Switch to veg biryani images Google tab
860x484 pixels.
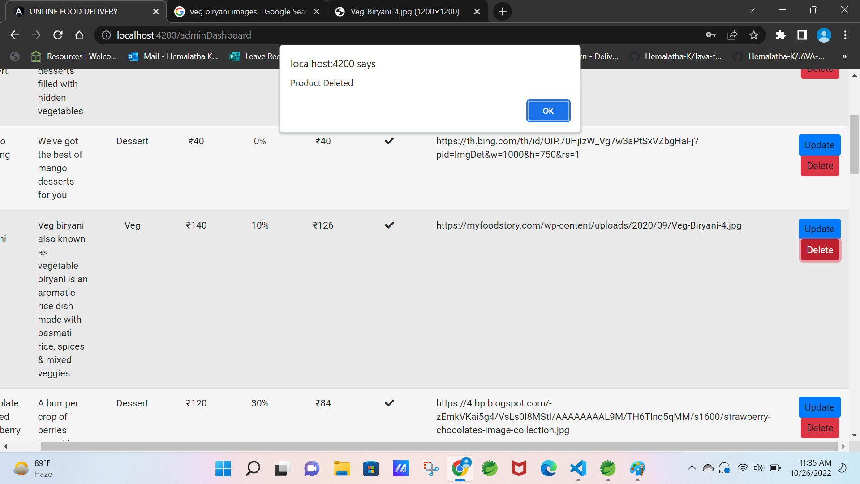(x=246, y=12)
